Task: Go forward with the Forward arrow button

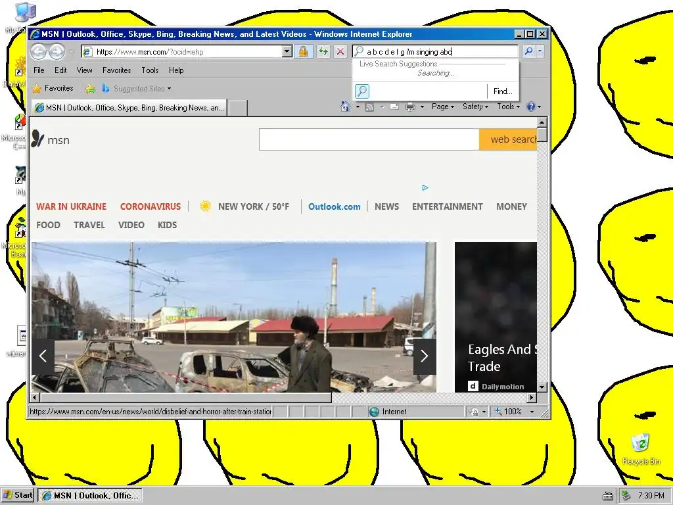Action: click(57, 52)
